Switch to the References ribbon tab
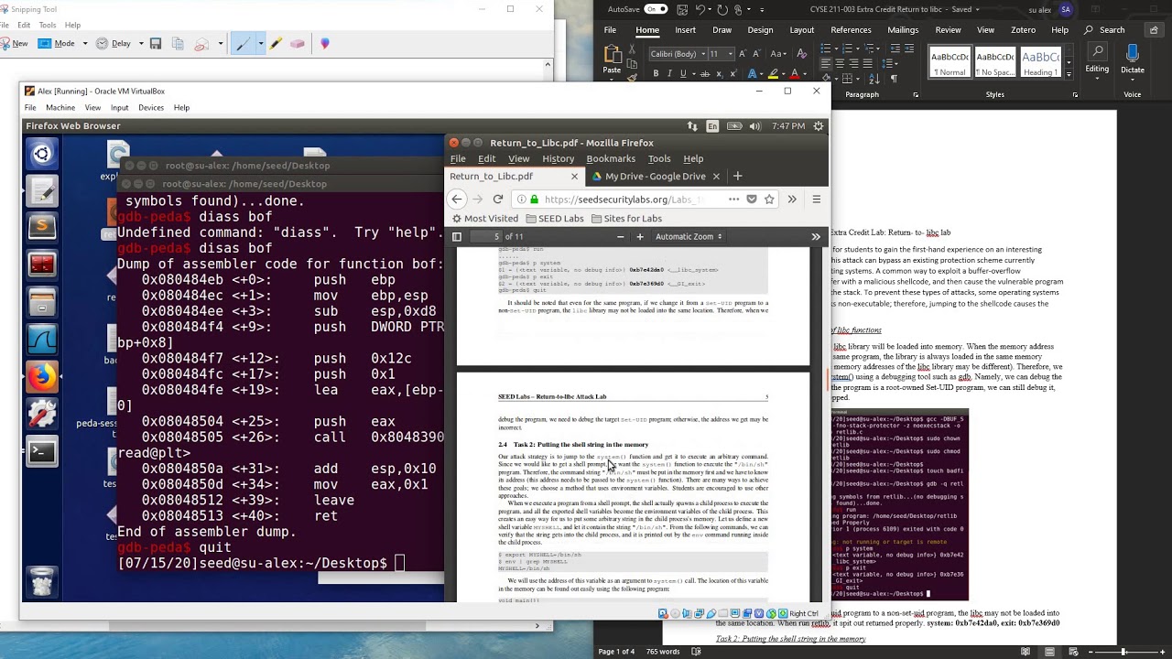The width and height of the screenshot is (1172, 659). tap(851, 30)
